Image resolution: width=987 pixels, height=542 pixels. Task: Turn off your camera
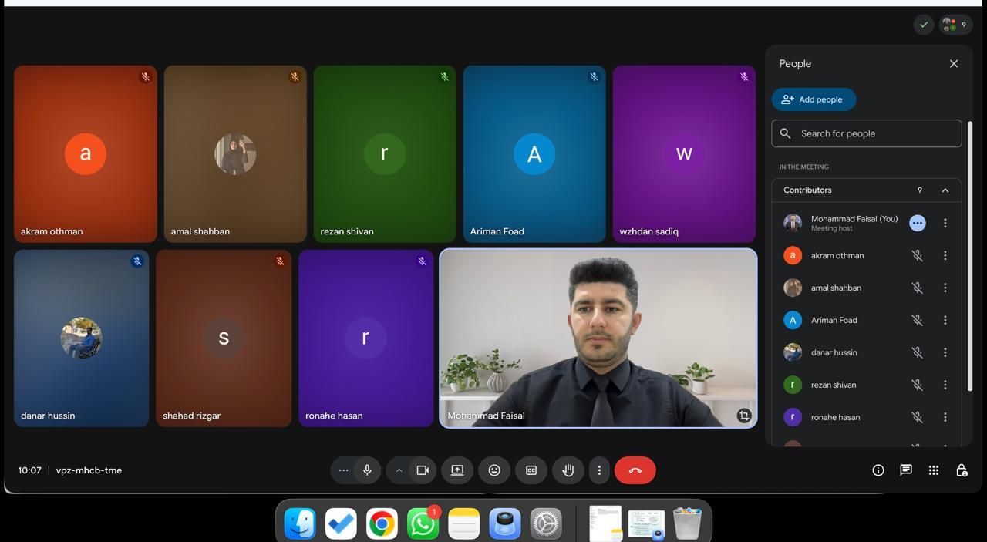(x=423, y=470)
